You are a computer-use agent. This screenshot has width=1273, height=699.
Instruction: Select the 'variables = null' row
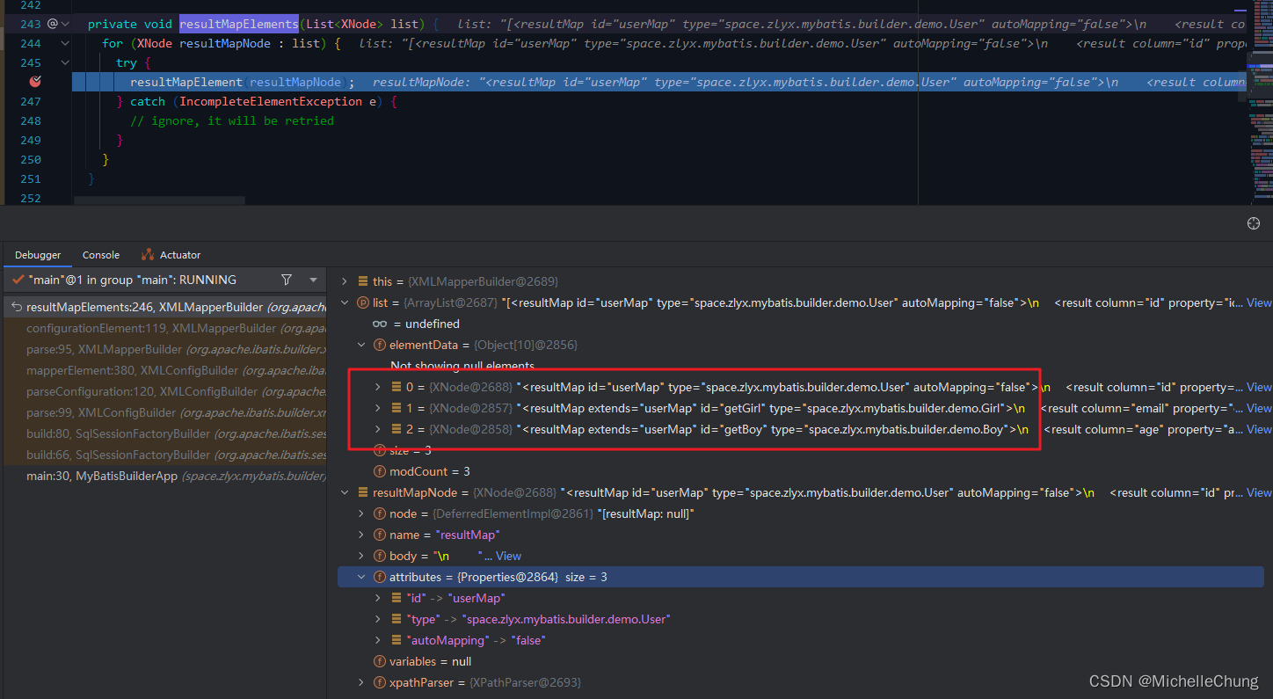pyautogui.click(x=800, y=661)
